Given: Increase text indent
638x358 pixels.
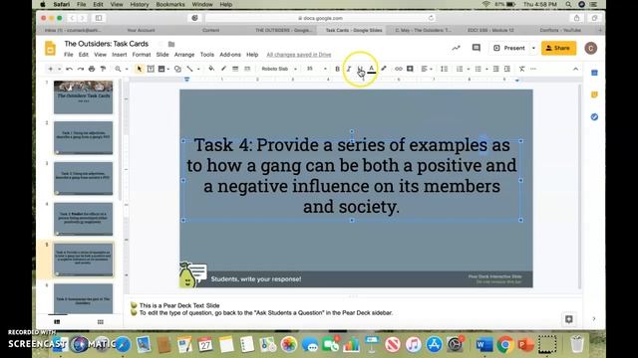Looking at the screenshot, I should tap(507, 69).
